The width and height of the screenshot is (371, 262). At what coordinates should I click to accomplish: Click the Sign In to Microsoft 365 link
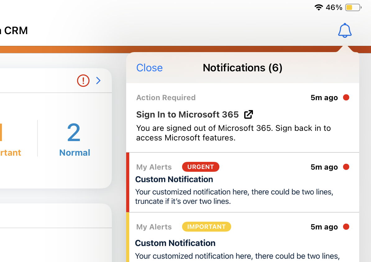[x=187, y=114]
